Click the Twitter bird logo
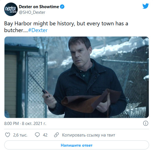Viewport: 153px width, 150px height. tap(145, 6)
